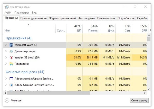Switch to the Автозагрузка tab
Viewport: 154px width, 109px height.
point(86,18)
